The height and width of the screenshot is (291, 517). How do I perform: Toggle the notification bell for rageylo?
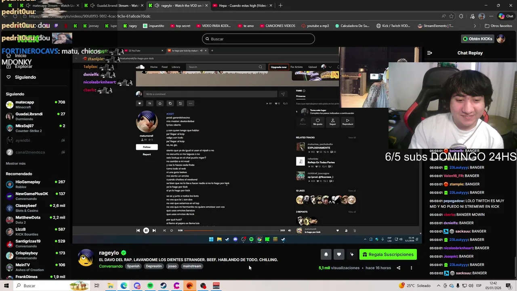[x=326, y=254]
